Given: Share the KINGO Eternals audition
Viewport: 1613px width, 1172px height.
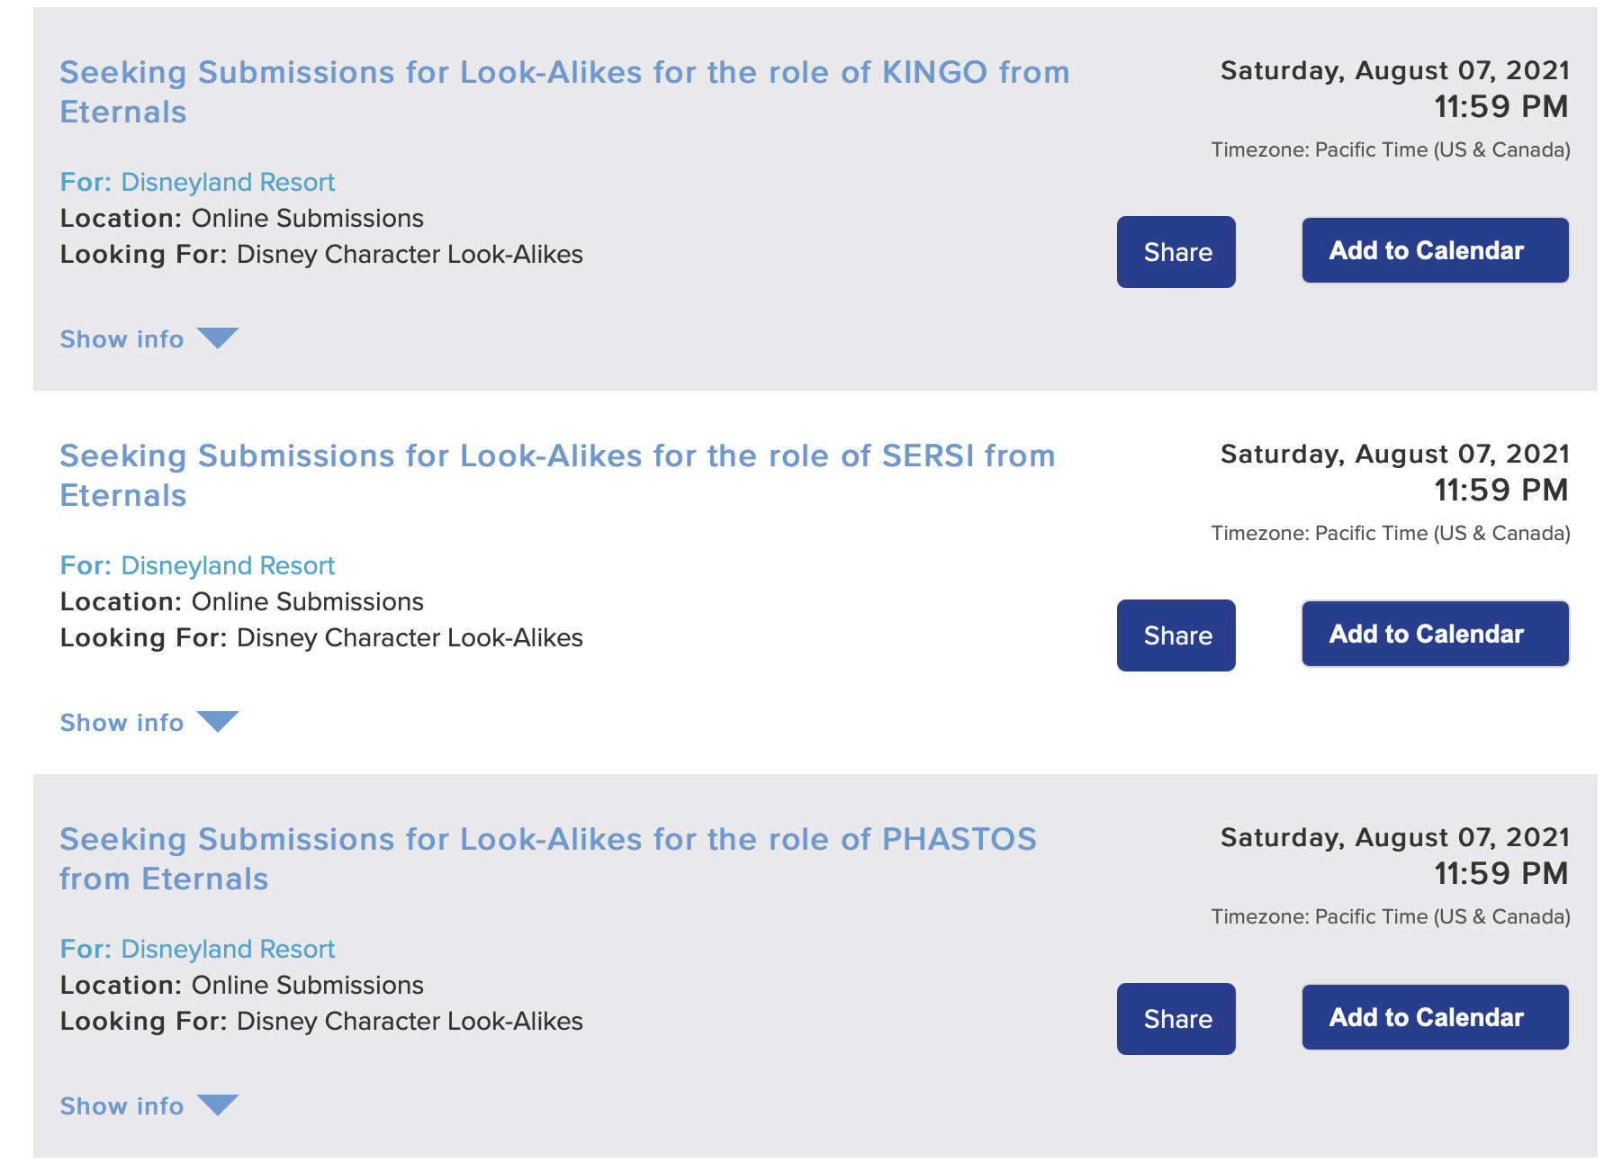Looking at the screenshot, I should point(1176,252).
